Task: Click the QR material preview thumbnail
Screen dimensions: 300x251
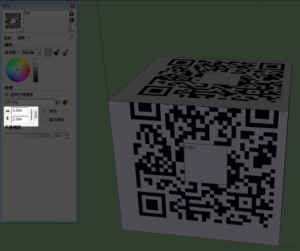Action: [13, 21]
